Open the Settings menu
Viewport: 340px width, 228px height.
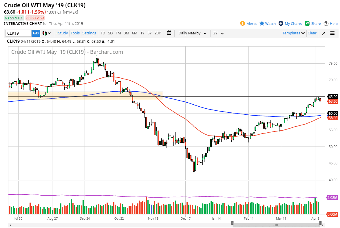pyautogui.click(x=89, y=33)
